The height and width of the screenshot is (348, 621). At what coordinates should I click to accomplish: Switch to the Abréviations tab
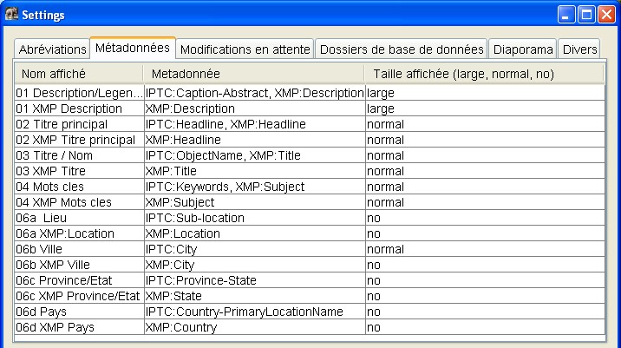pyautogui.click(x=52, y=49)
